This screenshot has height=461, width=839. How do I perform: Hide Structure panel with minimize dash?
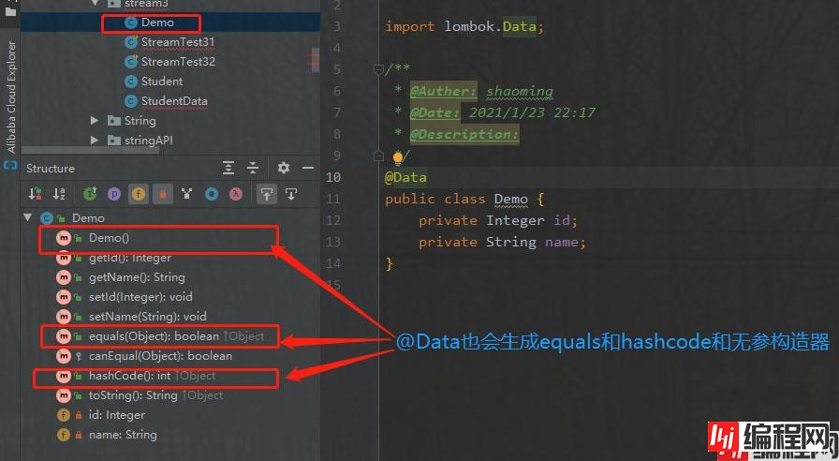click(x=308, y=168)
